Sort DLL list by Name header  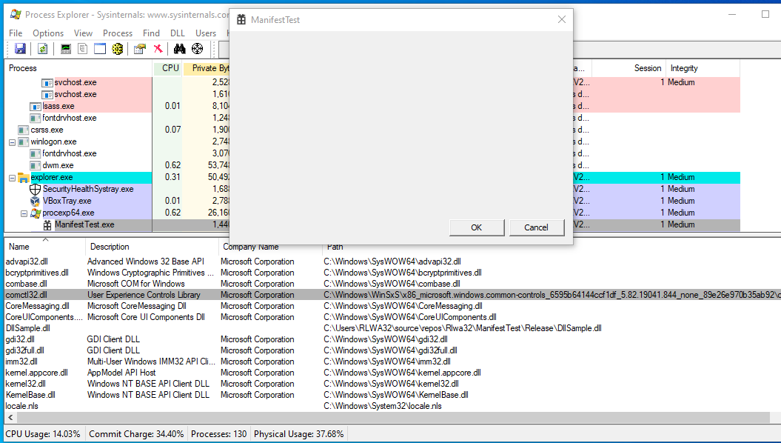pos(45,247)
